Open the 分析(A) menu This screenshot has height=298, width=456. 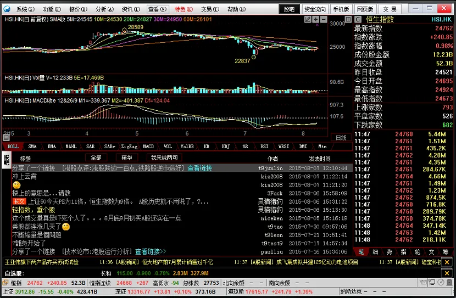105,9
